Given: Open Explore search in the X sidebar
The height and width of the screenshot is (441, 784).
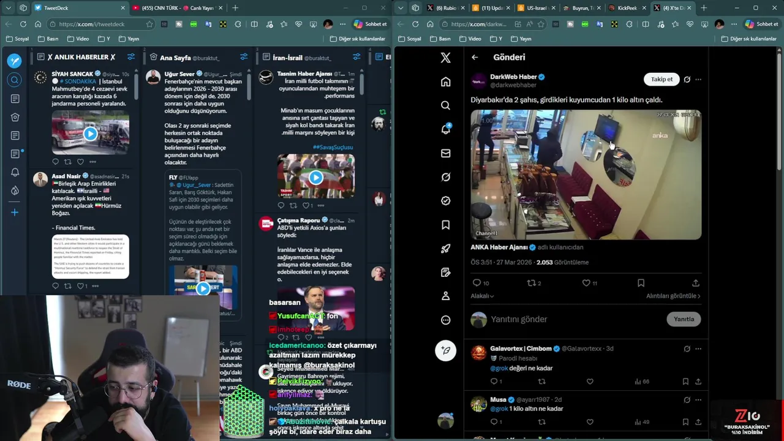Looking at the screenshot, I should 445,105.
